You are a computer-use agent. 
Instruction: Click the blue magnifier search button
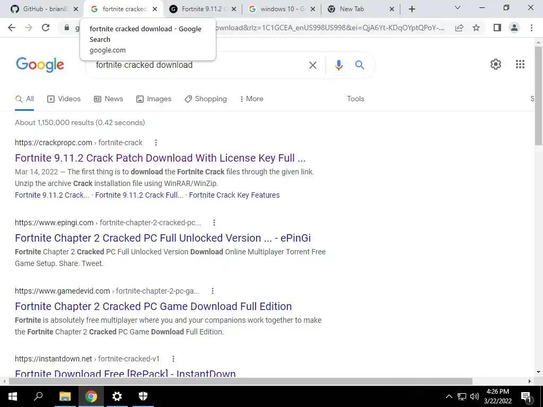pos(360,65)
